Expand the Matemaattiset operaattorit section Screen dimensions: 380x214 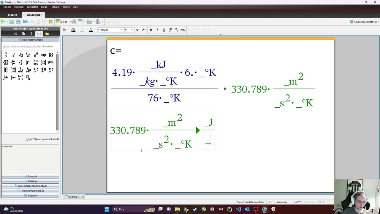pyautogui.click(x=30, y=186)
